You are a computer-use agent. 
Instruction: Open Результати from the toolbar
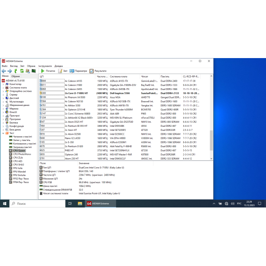click(98, 71)
